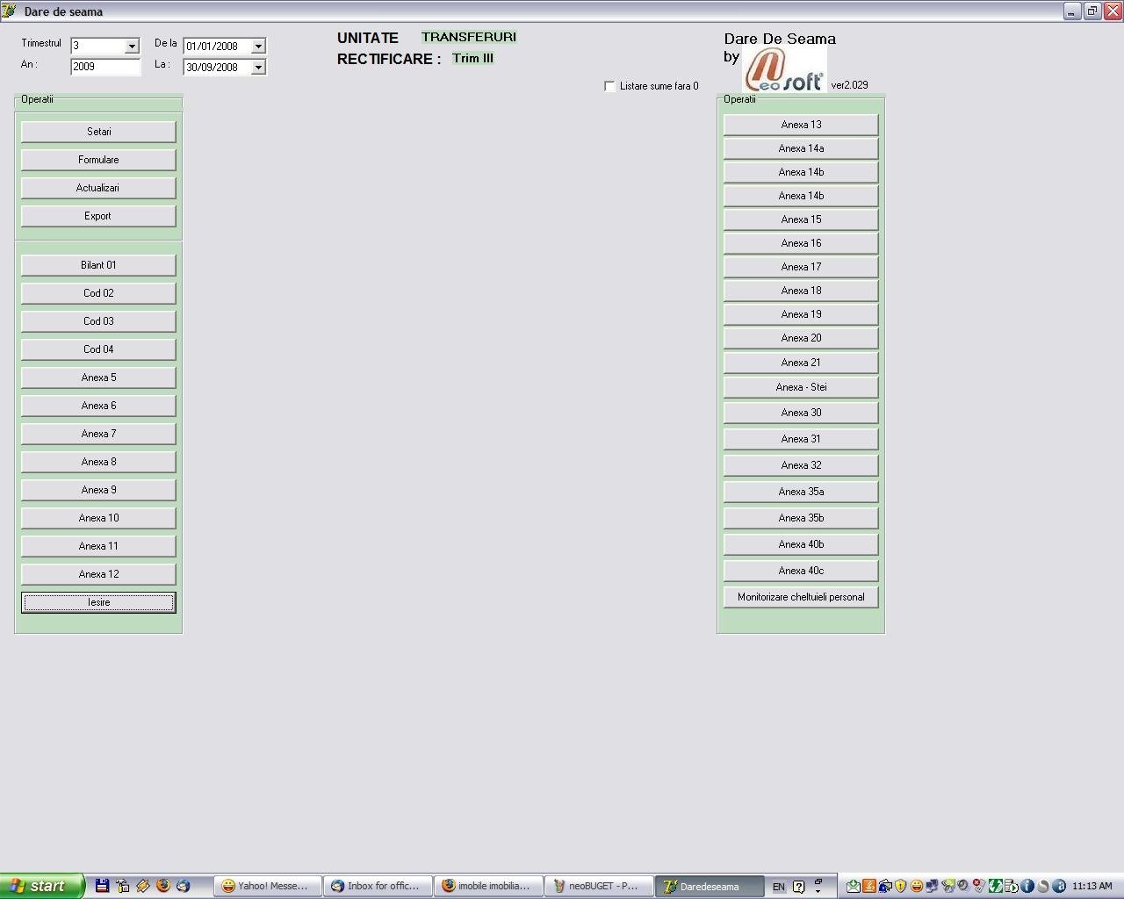The width and height of the screenshot is (1124, 899).
Task: Open Anexa 17
Action: click(x=801, y=267)
